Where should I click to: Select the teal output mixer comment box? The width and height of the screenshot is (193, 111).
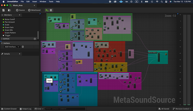click(x=158, y=57)
